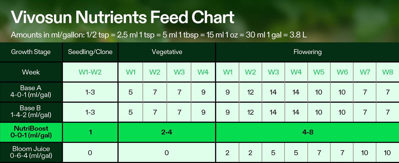This screenshot has width=399, height=163.
Task: Click the Vivosun Nutrients Feed Chart title
Action: pyautogui.click(x=123, y=17)
